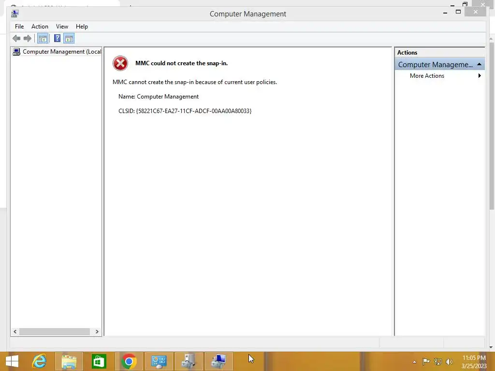Viewport: 495px width, 371px height.
Task: Select Computer Management (Local) tree node
Action: point(57,51)
